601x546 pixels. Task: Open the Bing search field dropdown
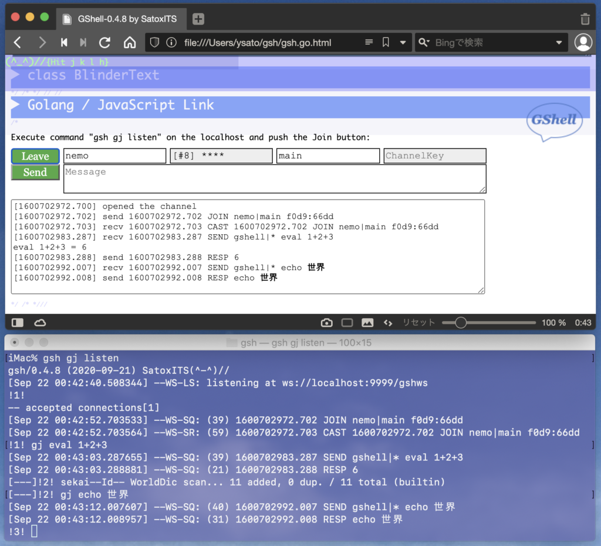click(558, 42)
